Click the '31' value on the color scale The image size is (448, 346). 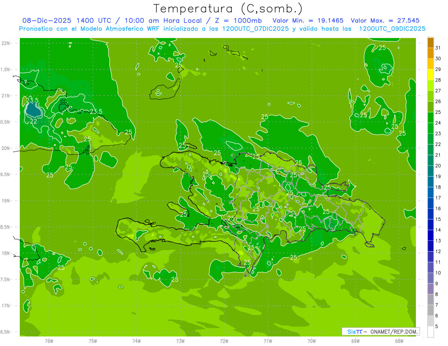(438, 48)
